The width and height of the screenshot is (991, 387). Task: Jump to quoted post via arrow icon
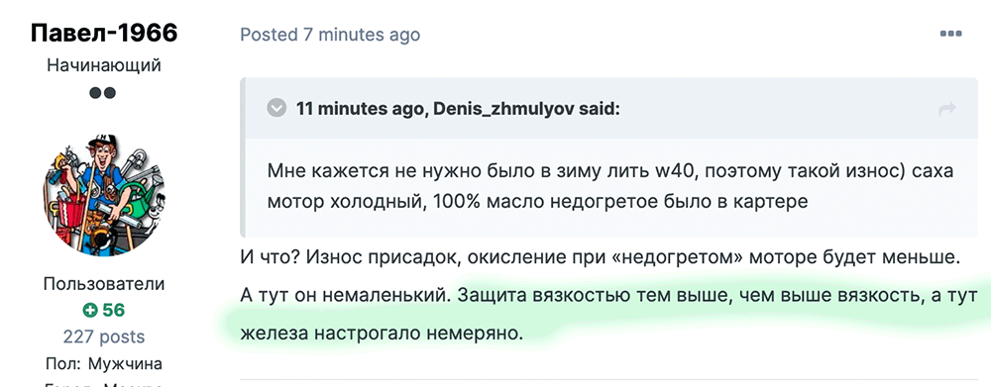[x=947, y=110]
